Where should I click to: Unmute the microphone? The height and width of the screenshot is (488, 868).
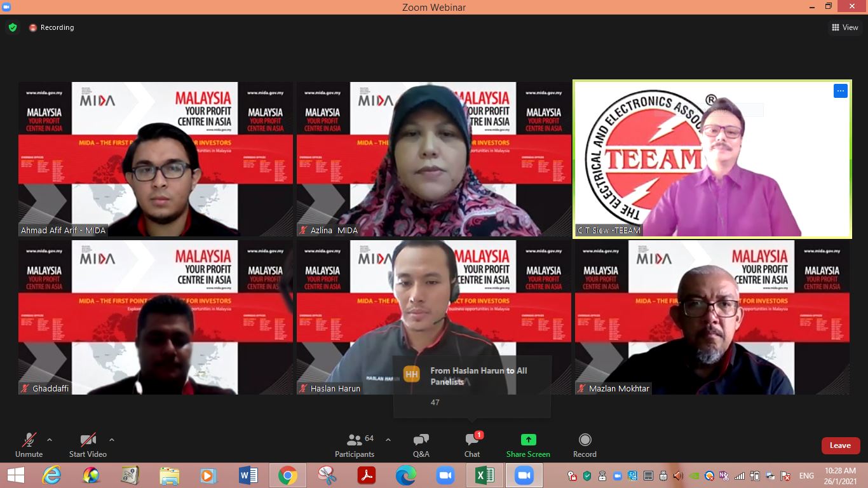point(29,445)
